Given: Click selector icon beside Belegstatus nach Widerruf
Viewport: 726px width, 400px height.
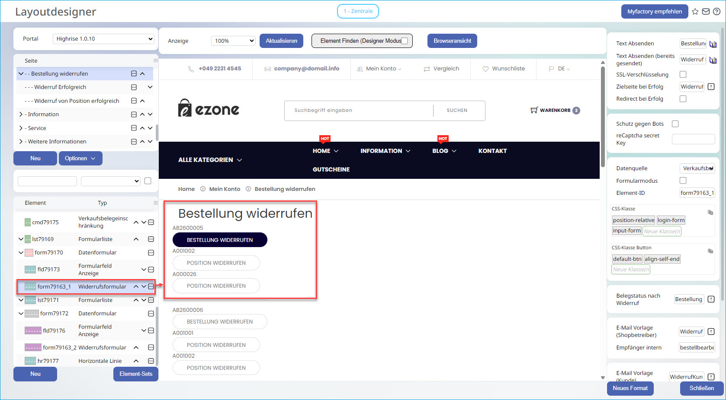Looking at the screenshot, I should click(711, 299).
